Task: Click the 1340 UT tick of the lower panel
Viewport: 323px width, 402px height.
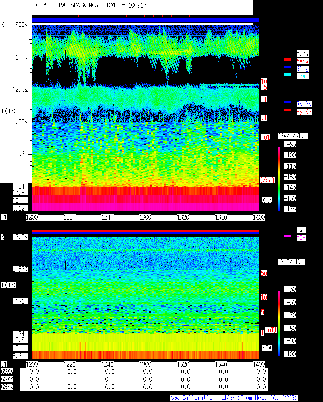Action: (x=221, y=365)
